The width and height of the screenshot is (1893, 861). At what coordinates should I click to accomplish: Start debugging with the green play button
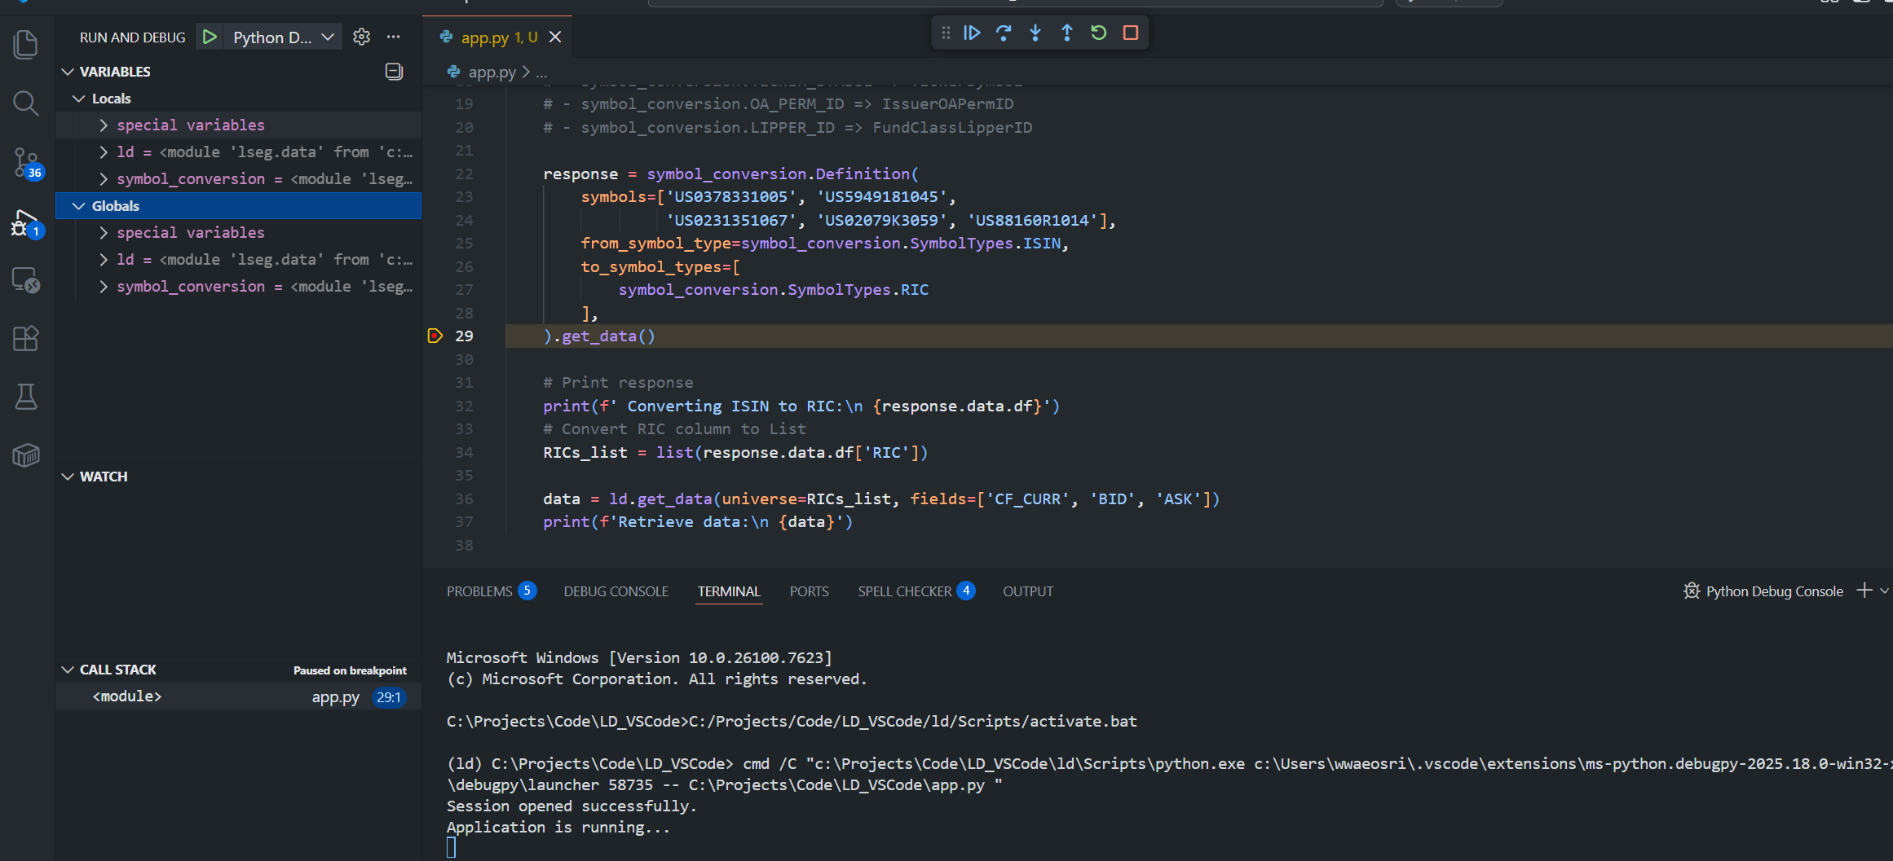(210, 37)
